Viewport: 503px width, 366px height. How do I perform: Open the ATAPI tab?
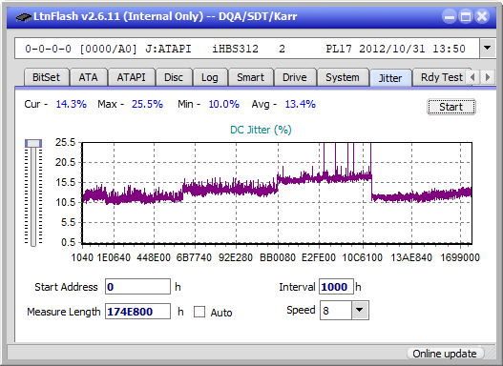click(x=131, y=77)
